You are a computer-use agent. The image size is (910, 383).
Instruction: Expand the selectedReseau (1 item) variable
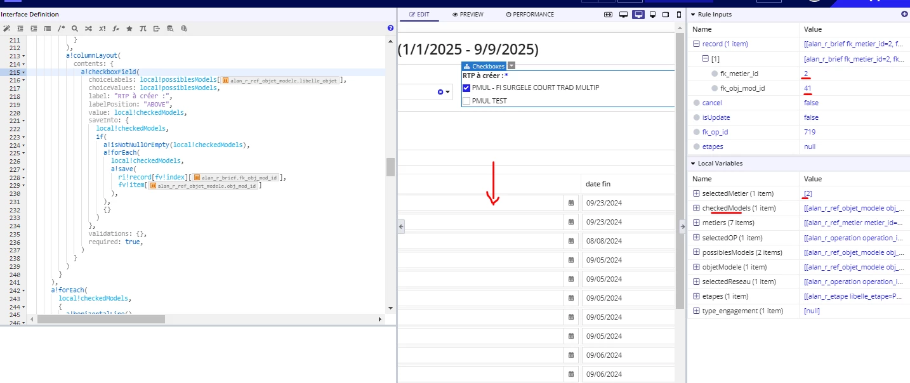(696, 282)
